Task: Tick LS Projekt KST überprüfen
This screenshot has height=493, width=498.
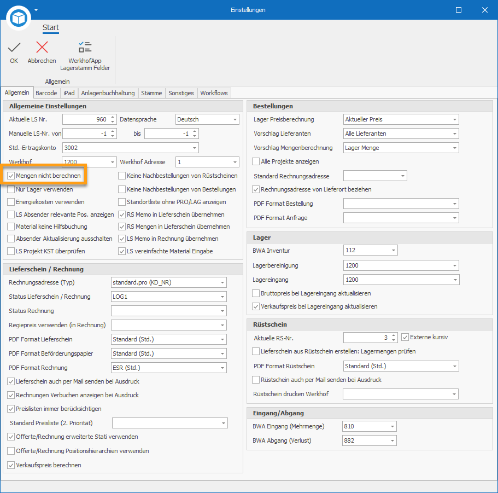Action: point(11,251)
